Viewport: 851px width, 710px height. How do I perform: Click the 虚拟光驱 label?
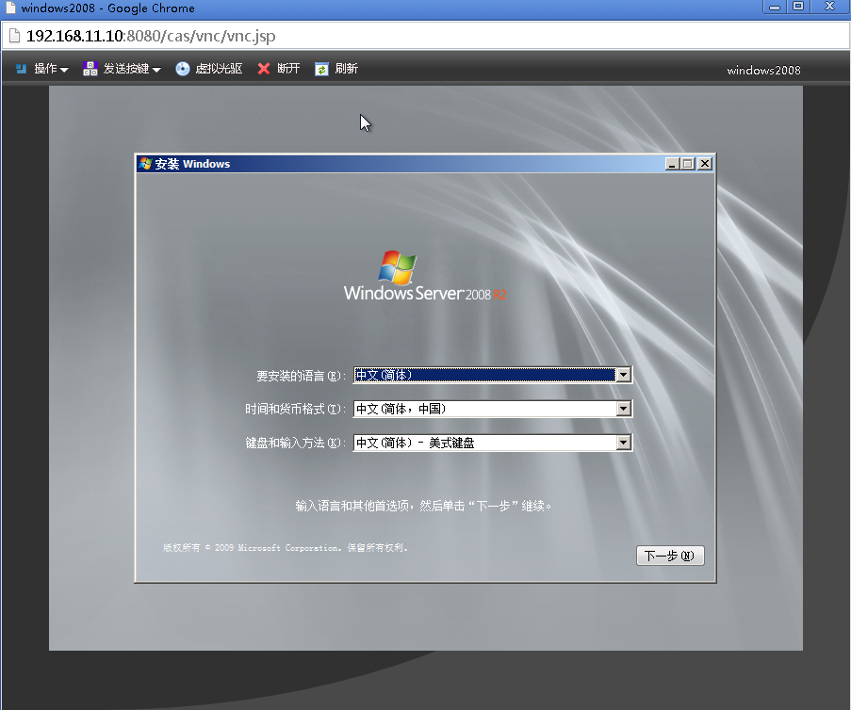219,69
